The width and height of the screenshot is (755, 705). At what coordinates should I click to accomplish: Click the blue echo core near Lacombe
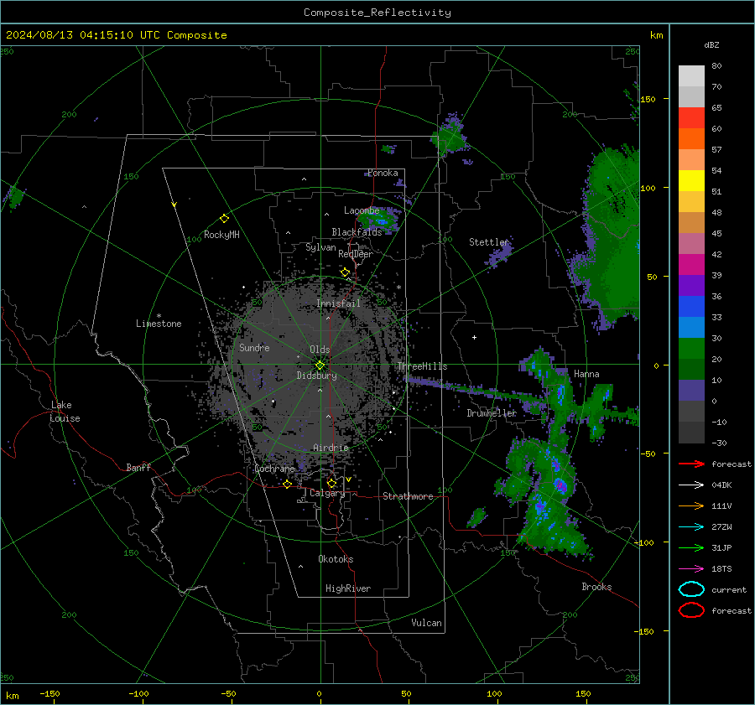[382, 222]
